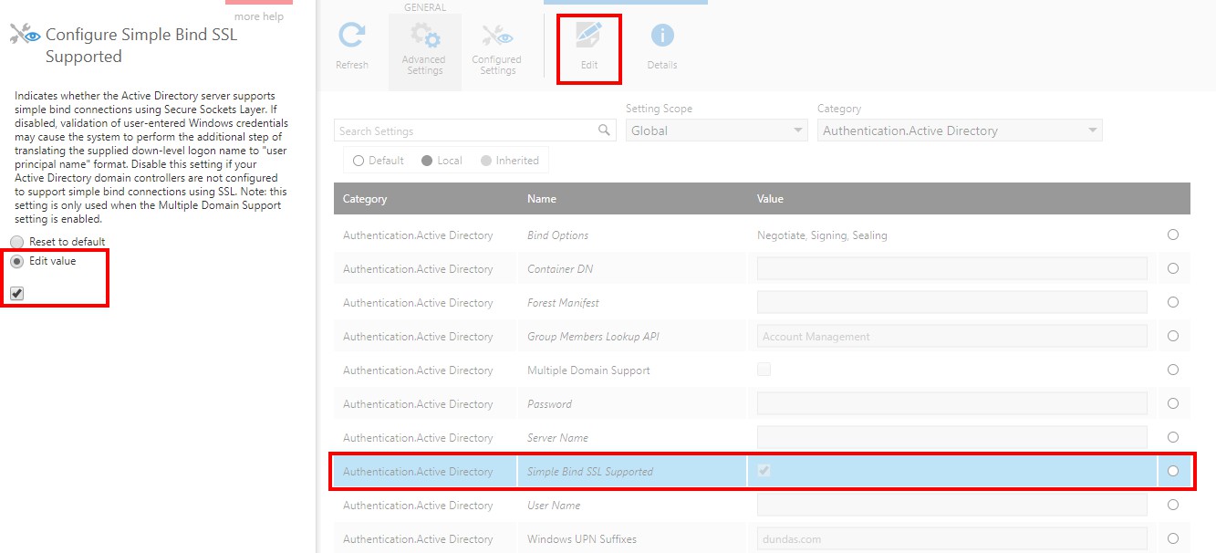Open Advanced Settings

424,41
